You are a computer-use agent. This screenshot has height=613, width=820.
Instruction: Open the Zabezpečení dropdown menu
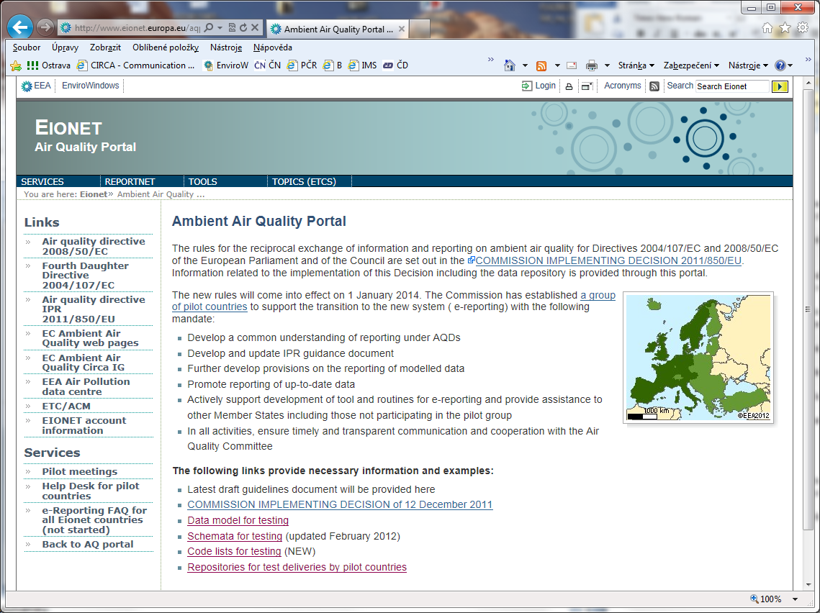coord(691,65)
